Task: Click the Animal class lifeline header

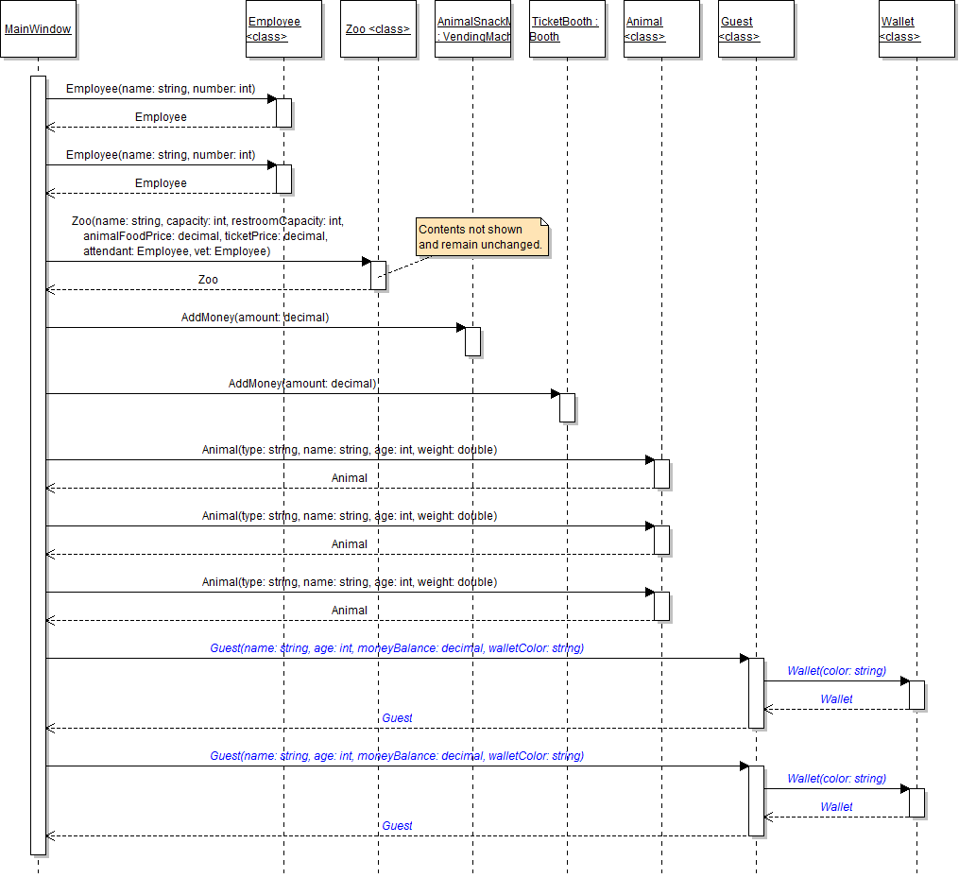Action: 661,29
